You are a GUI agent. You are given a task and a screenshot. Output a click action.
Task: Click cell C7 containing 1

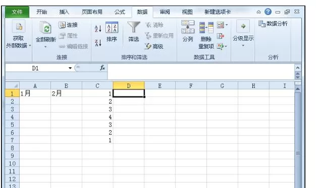coord(97,140)
